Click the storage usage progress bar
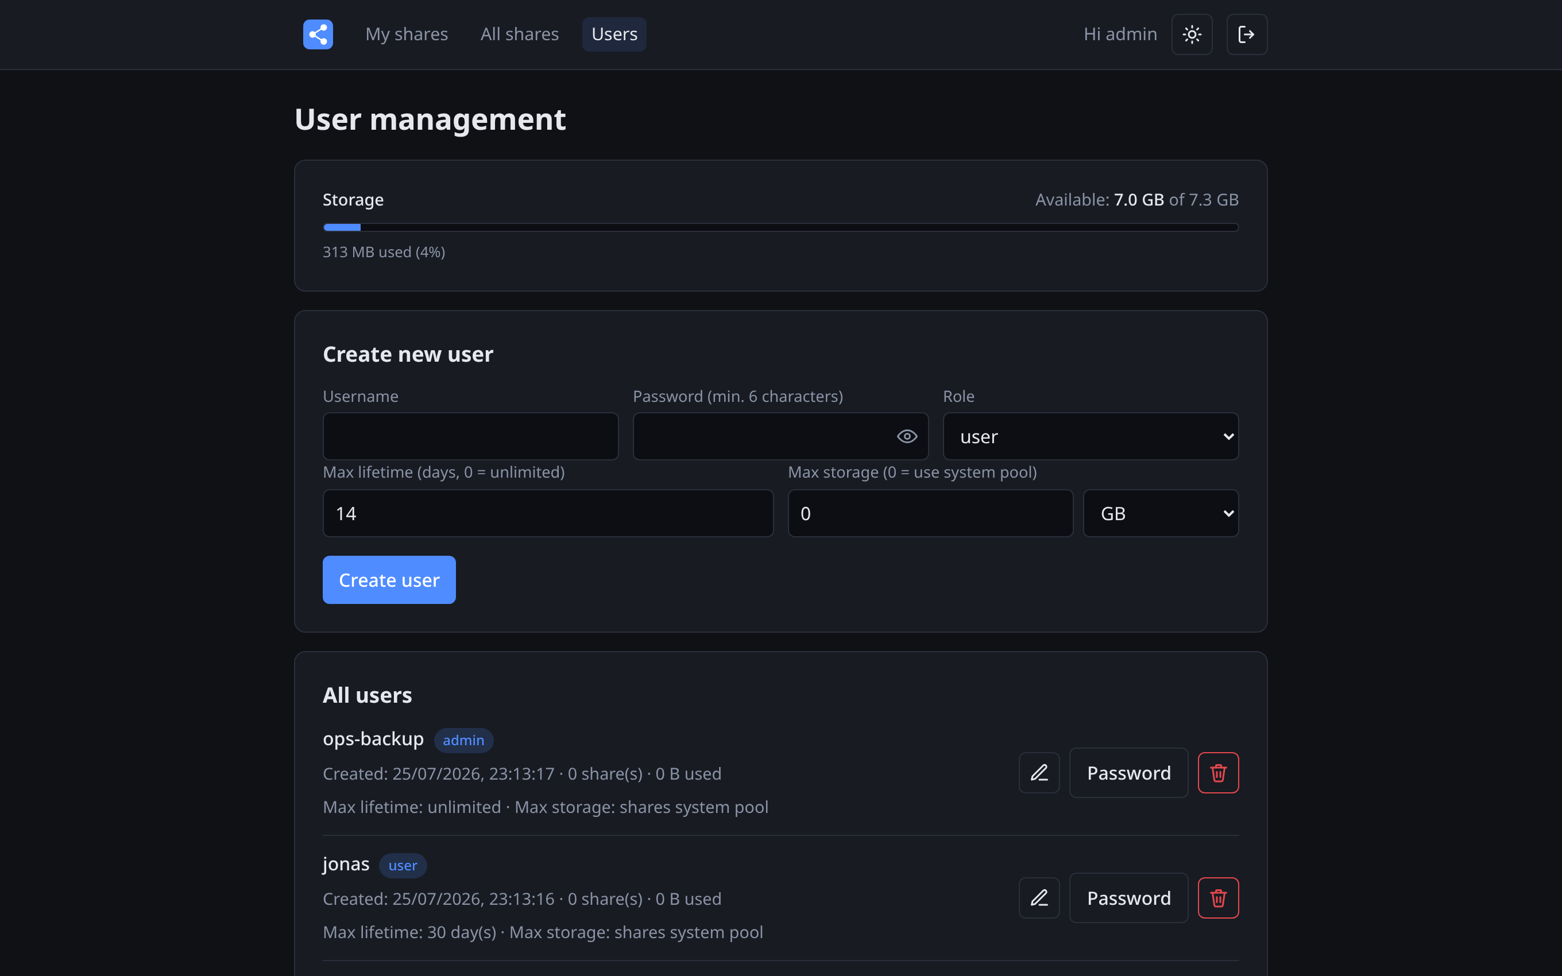The height and width of the screenshot is (976, 1562). pos(780,227)
